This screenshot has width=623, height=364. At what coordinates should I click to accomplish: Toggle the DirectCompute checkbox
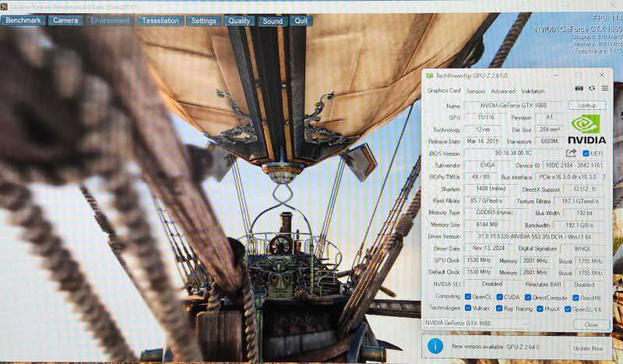click(528, 298)
